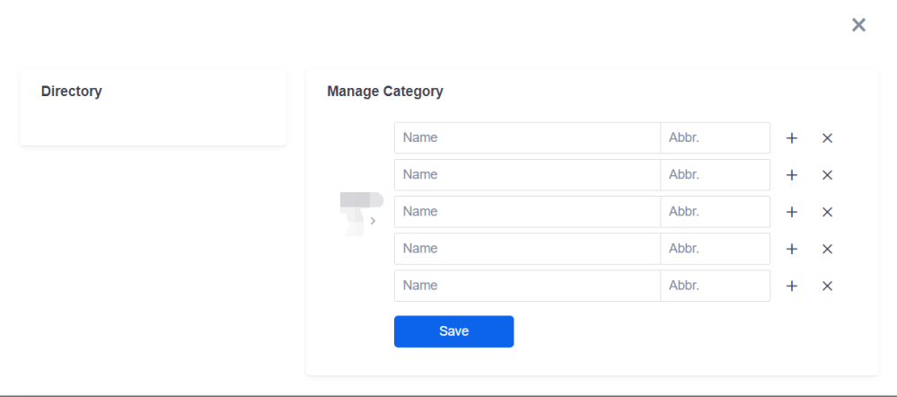The height and width of the screenshot is (397, 897).
Task: Click the plus icon in the last category row
Action: 792,286
